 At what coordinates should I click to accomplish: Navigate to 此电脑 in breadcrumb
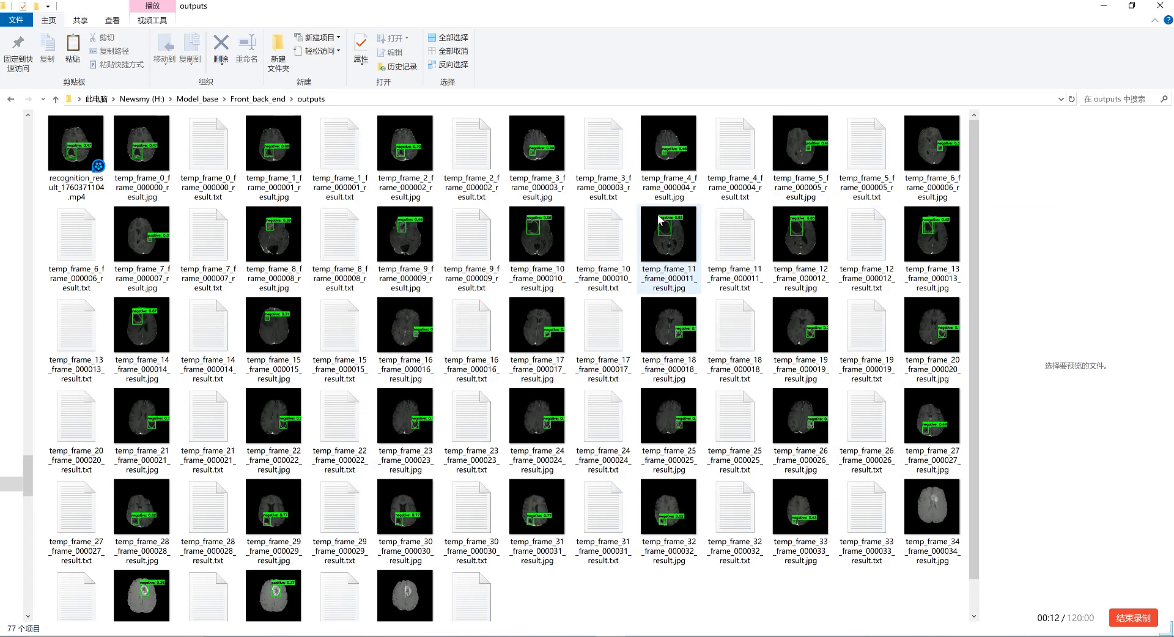(x=96, y=99)
